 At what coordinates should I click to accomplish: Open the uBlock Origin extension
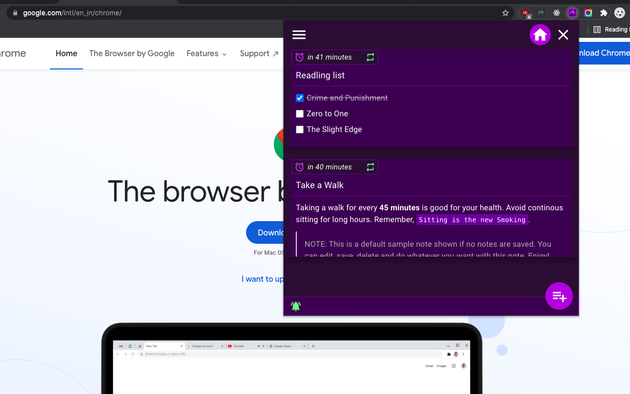pos(526,13)
